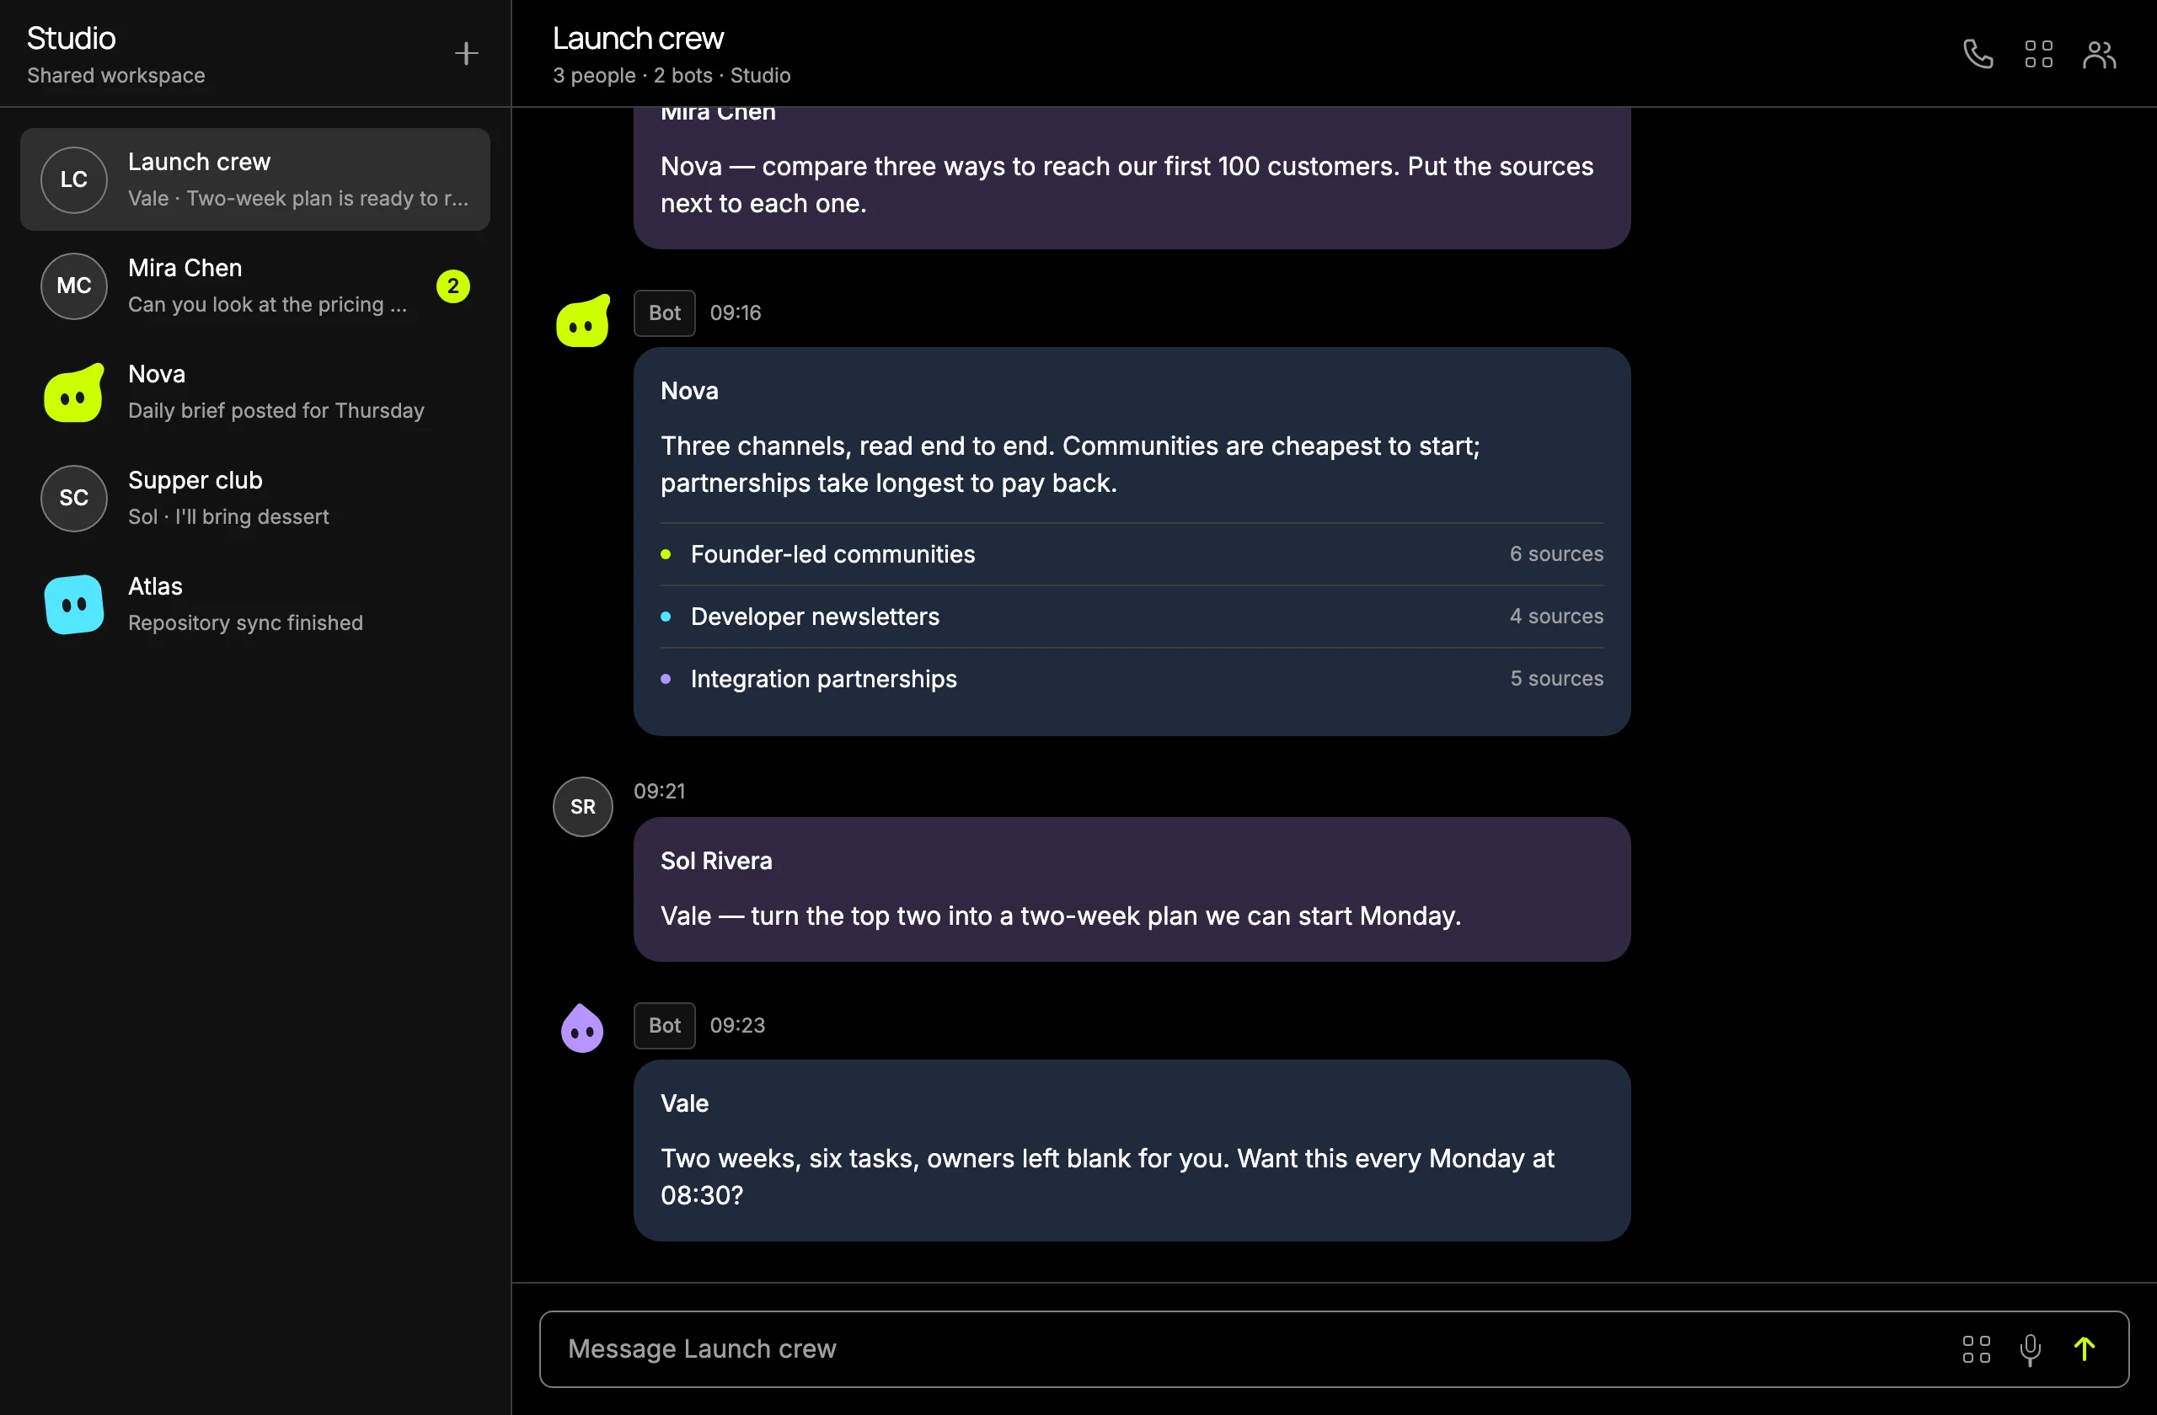2157x1415 pixels.
Task: Open the apps grid in the header
Action: pos(2038,53)
